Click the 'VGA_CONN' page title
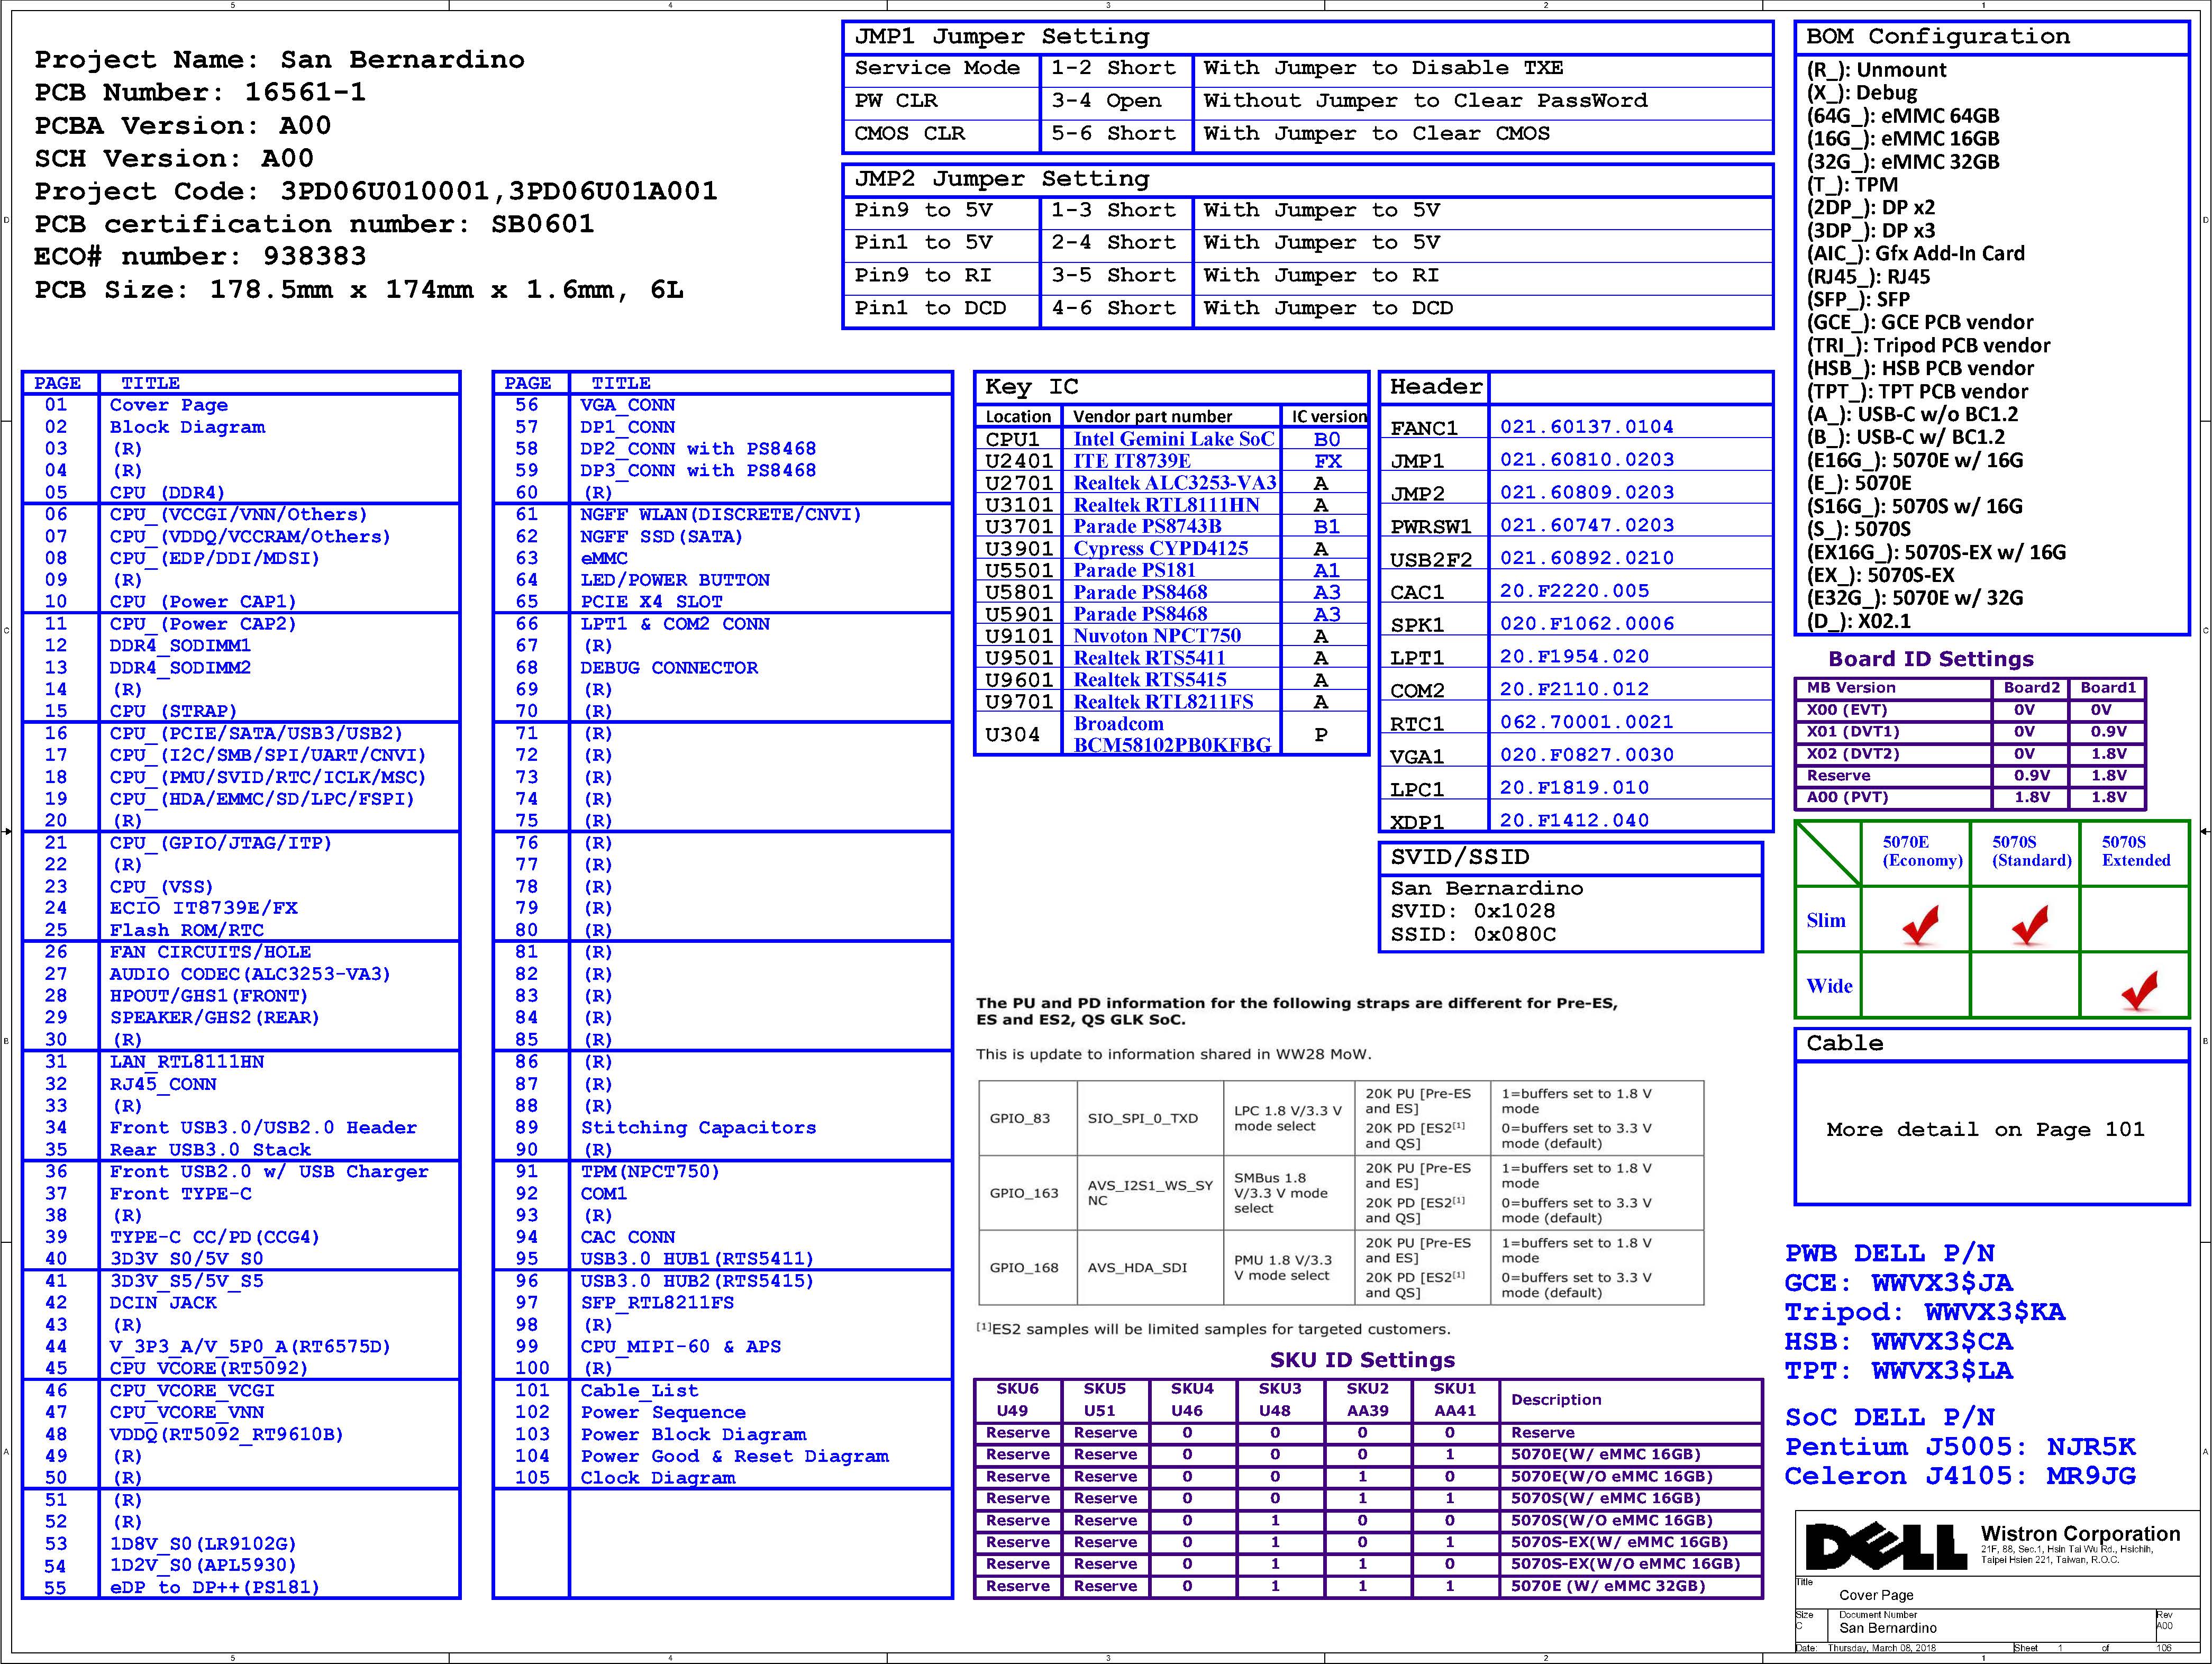Viewport: 2212px width, 1664px height. tap(628, 405)
